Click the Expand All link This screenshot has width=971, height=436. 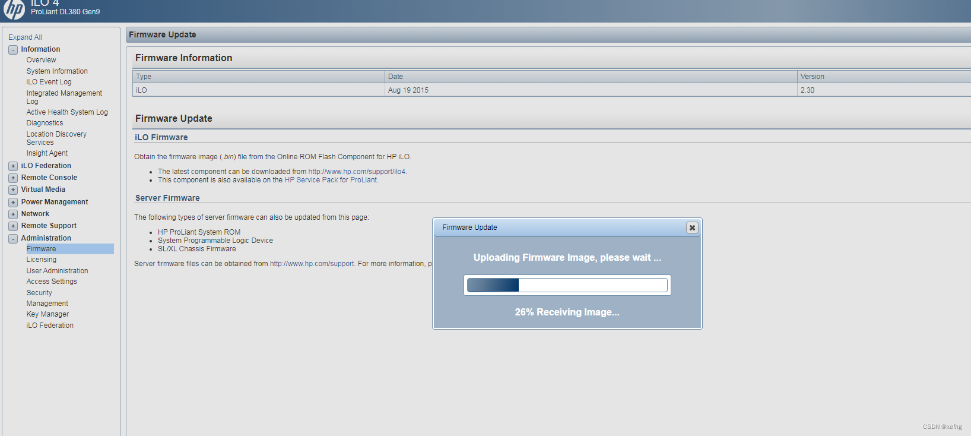point(25,37)
